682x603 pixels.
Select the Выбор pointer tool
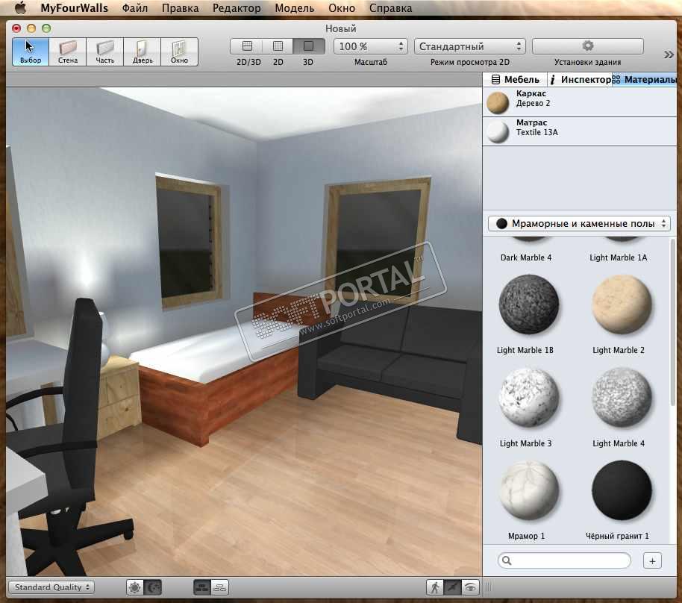pyautogui.click(x=31, y=51)
